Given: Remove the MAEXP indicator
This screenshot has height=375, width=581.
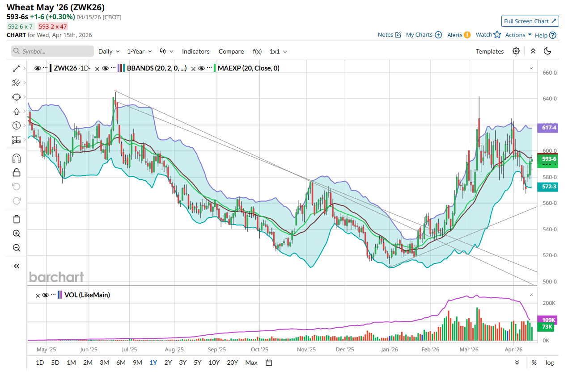Looking at the screenshot, I should click(x=194, y=68).
